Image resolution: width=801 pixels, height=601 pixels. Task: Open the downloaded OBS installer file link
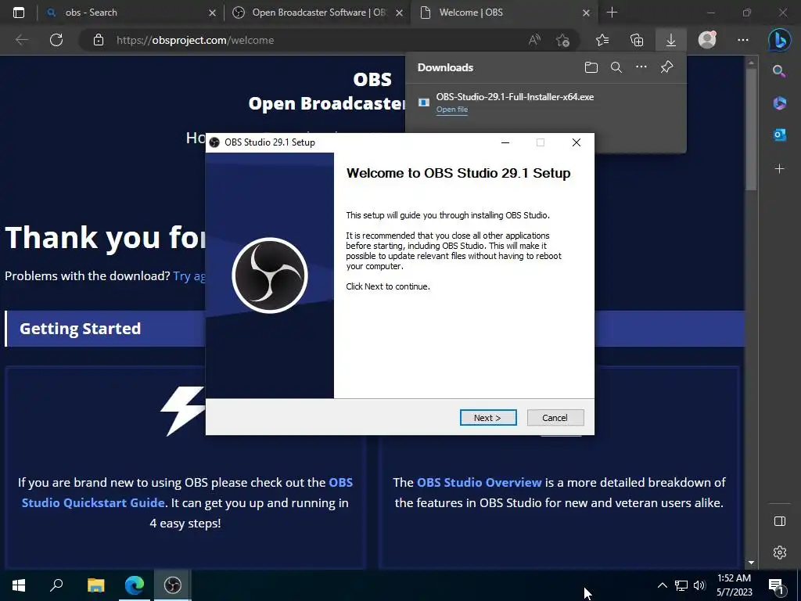(x=451, y=110)
